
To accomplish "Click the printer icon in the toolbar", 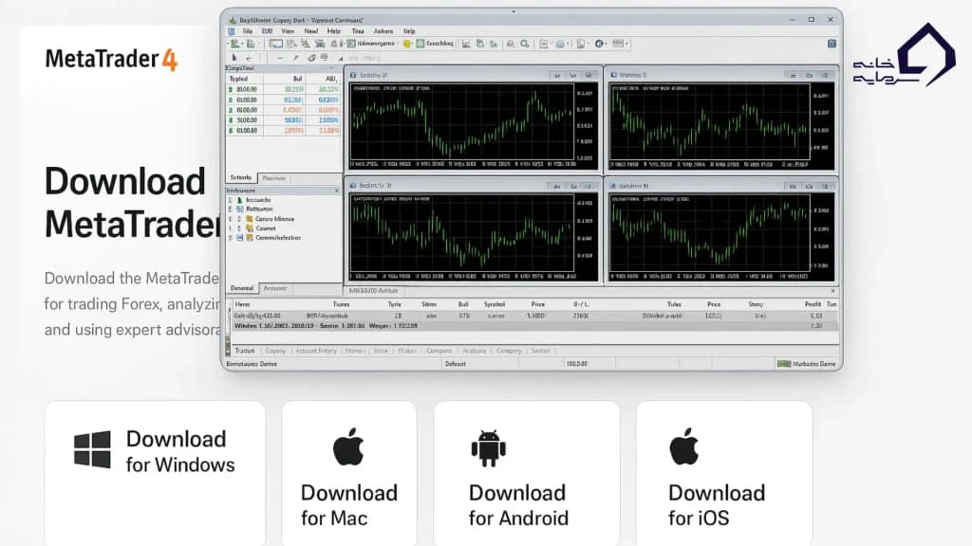I will [560, 44].
